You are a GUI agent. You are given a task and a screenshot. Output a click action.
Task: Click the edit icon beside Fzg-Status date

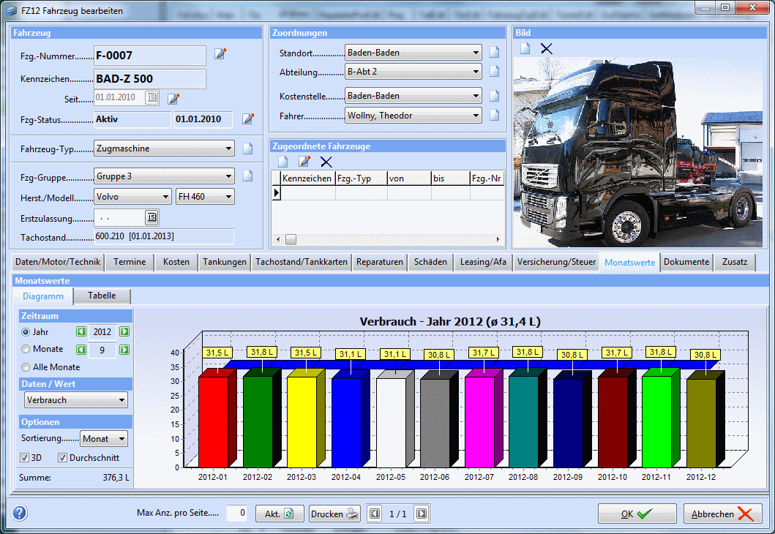point(248,119)
